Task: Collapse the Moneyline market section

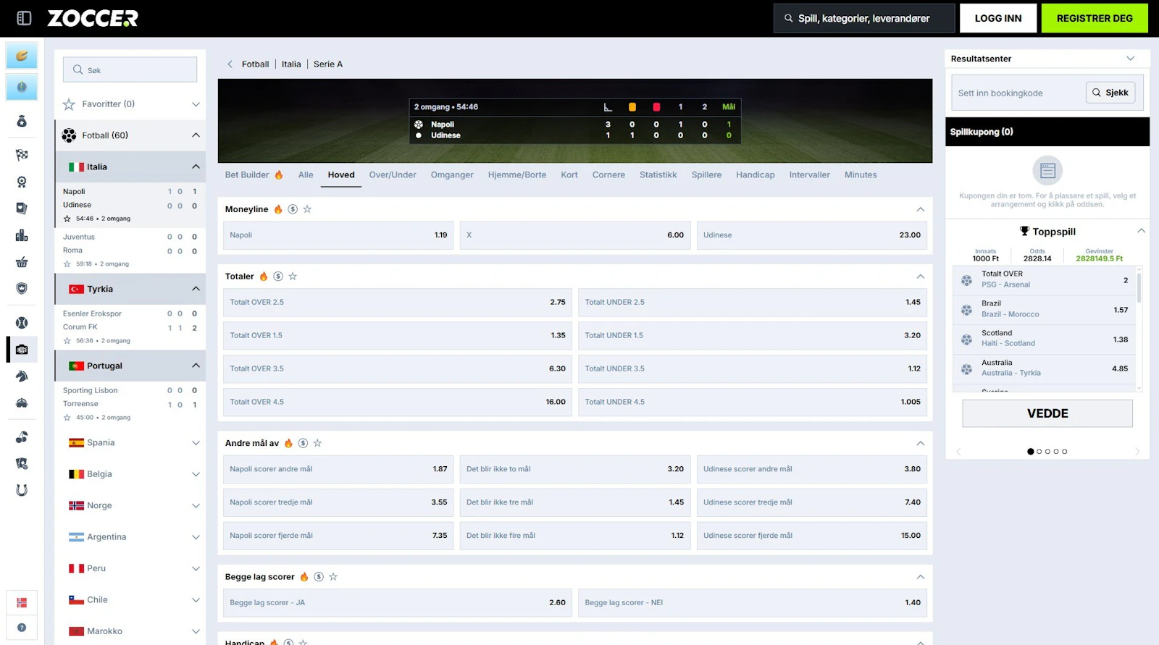Action: [921, 209]
